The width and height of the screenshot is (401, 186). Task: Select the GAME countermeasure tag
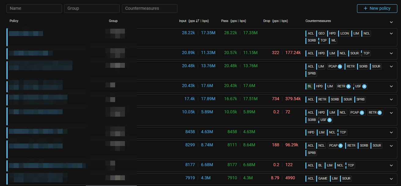322,178
